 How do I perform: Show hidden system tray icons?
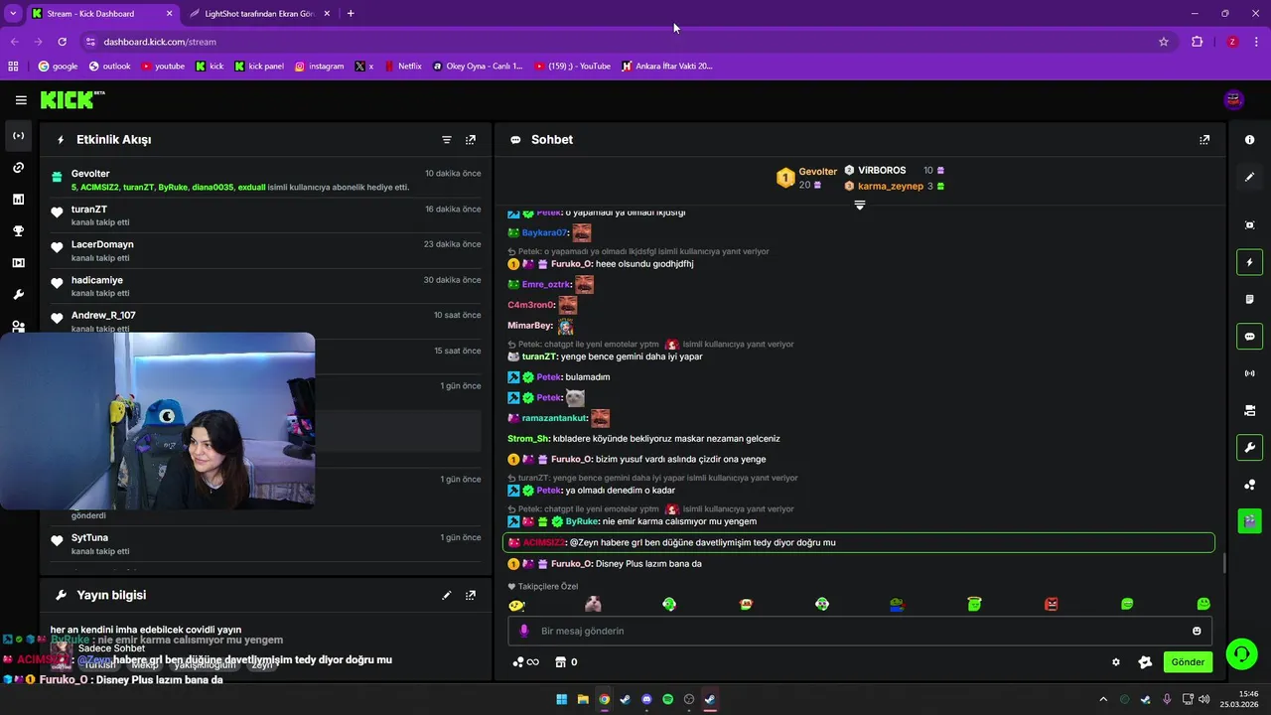pos(1102,699)
